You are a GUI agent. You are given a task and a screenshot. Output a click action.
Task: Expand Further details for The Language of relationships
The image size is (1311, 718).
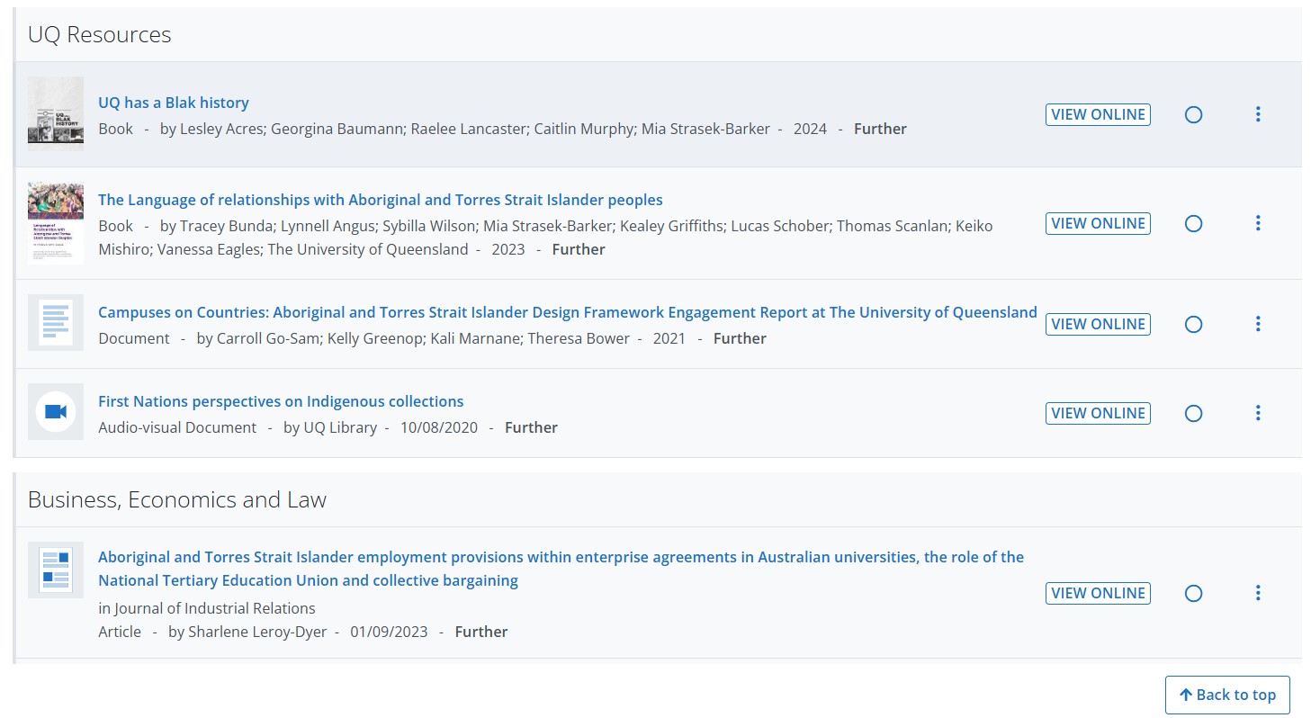[578, 249]
